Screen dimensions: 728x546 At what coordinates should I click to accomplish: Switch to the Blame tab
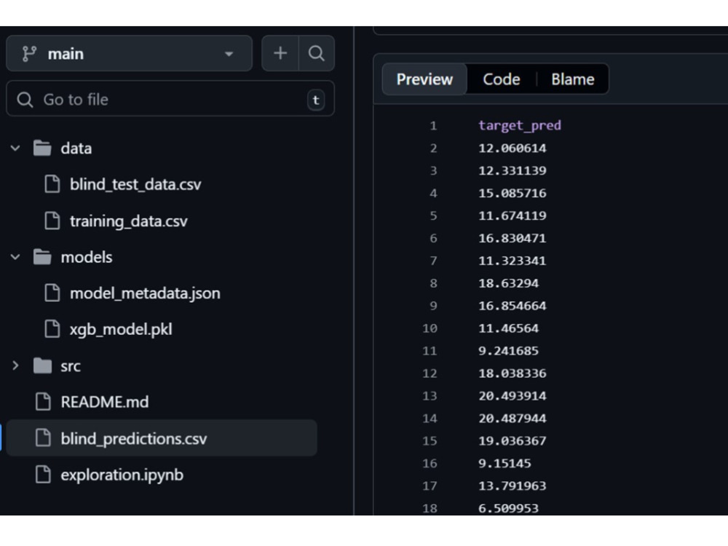click(572, 79)
